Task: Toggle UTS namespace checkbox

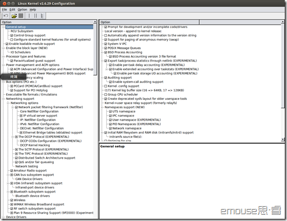Action: [x=110, y=112]
